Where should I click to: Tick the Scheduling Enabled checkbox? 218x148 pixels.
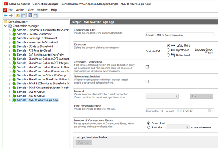147,81
